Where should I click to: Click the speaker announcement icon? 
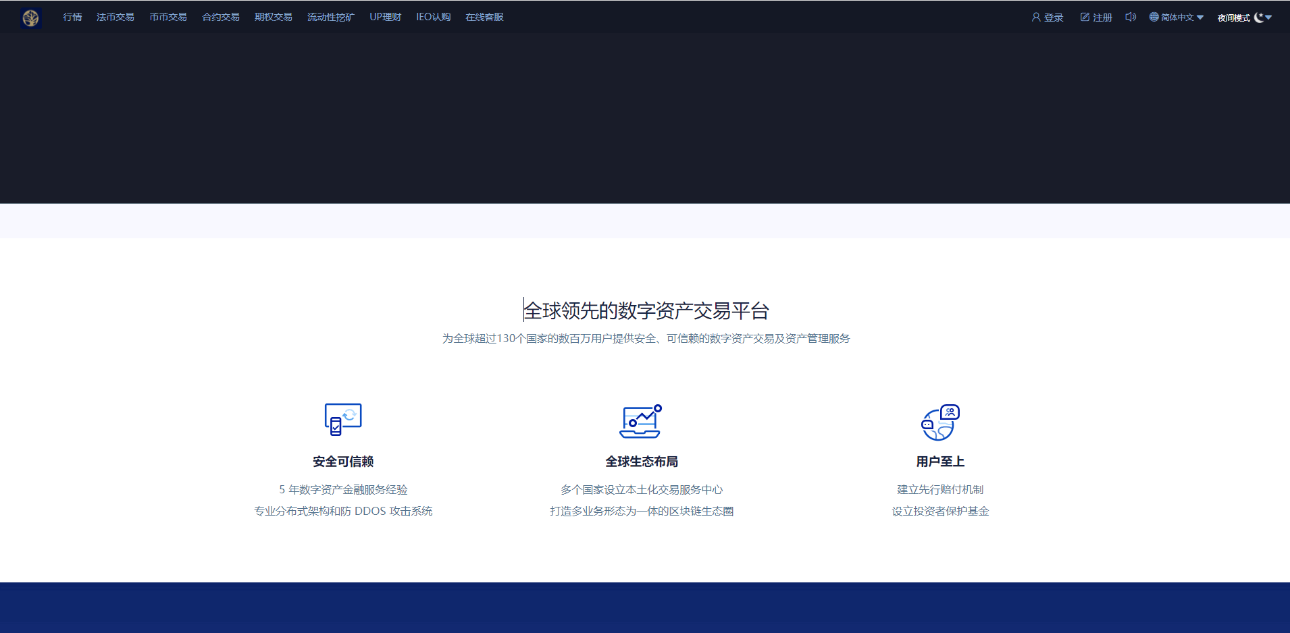point(1131,17)
